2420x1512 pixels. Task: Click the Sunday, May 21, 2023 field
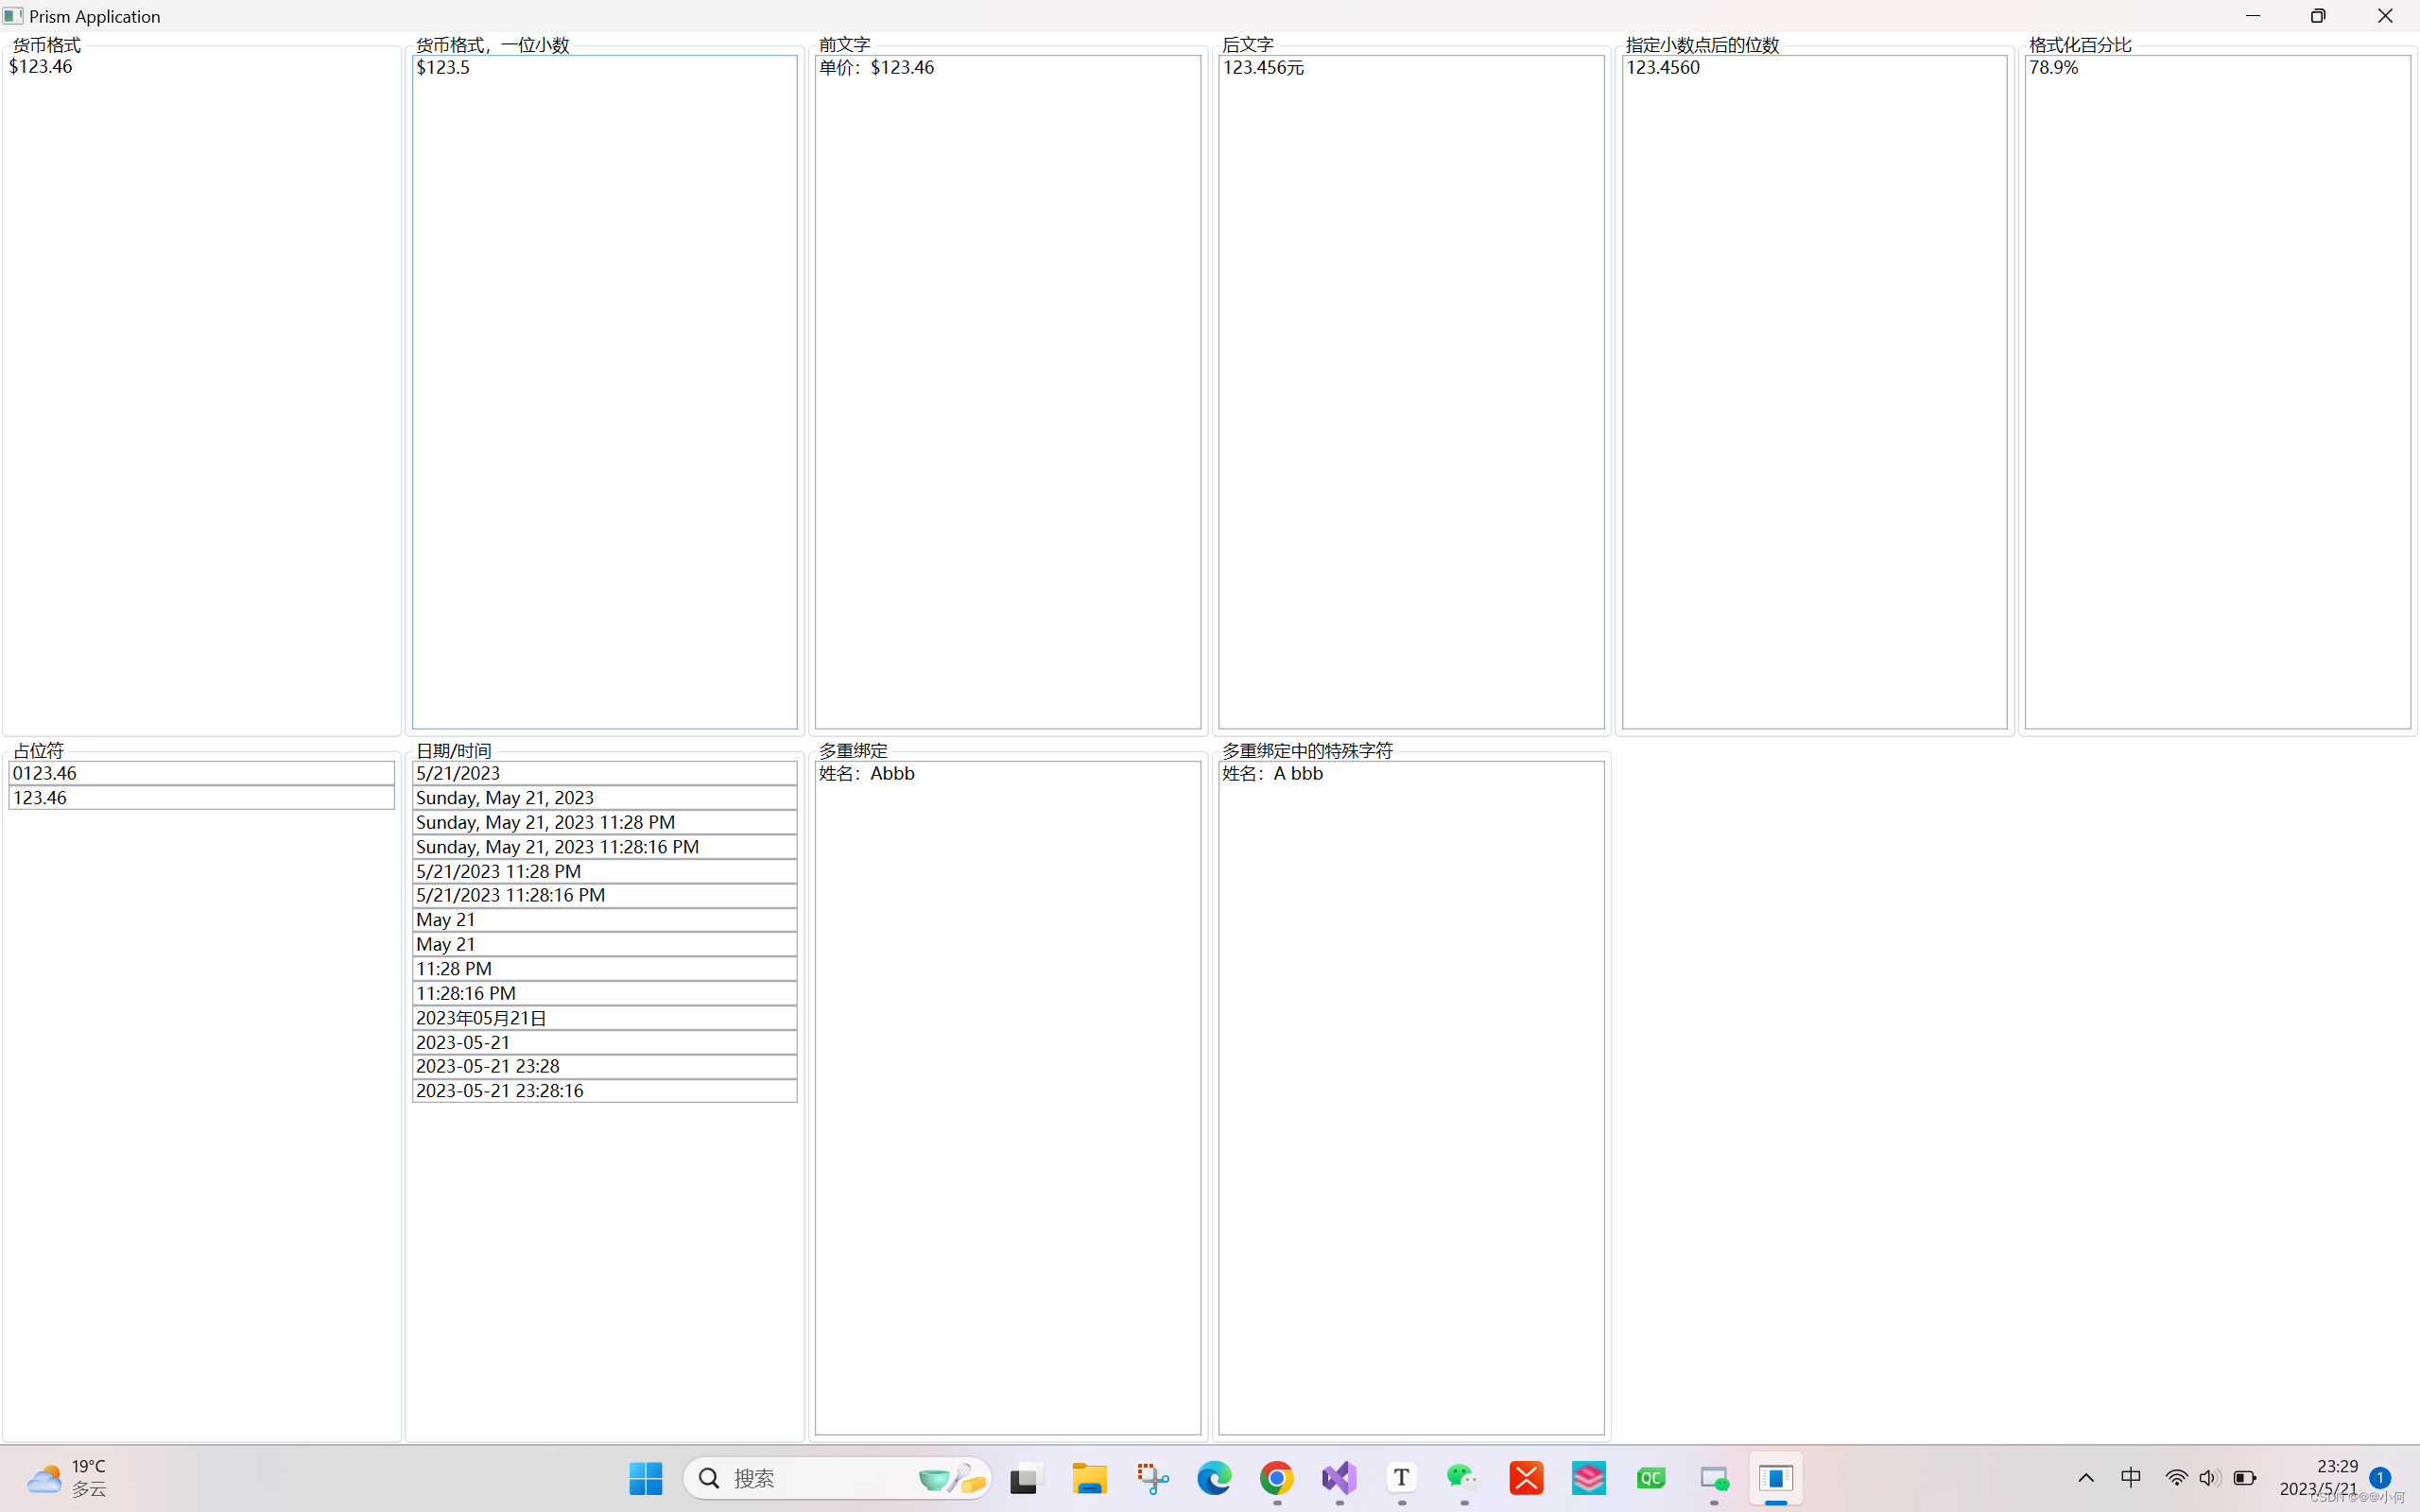pyautogui.click(x=605, y=798)
